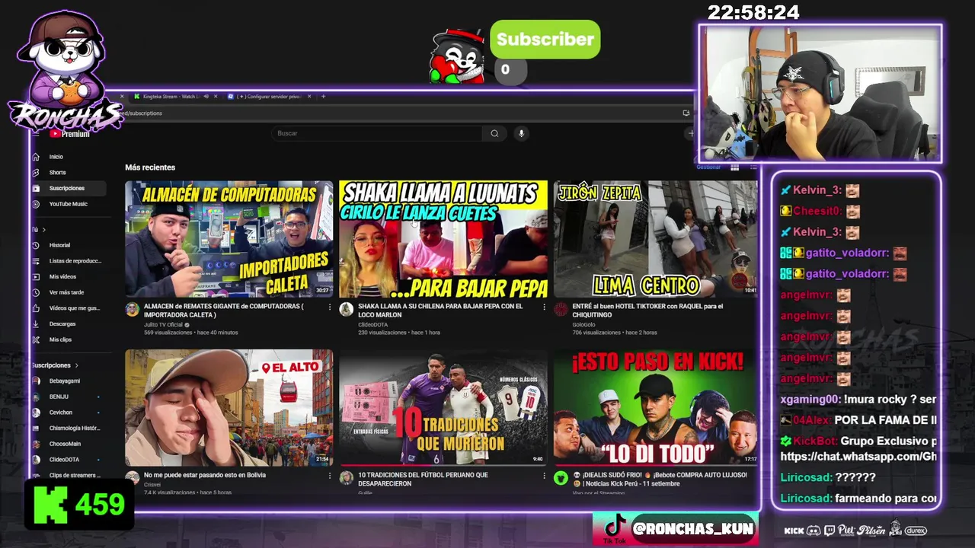Open options menu for ALMACEN de REMATES video

pyautogui.click(x=330, y=307)
